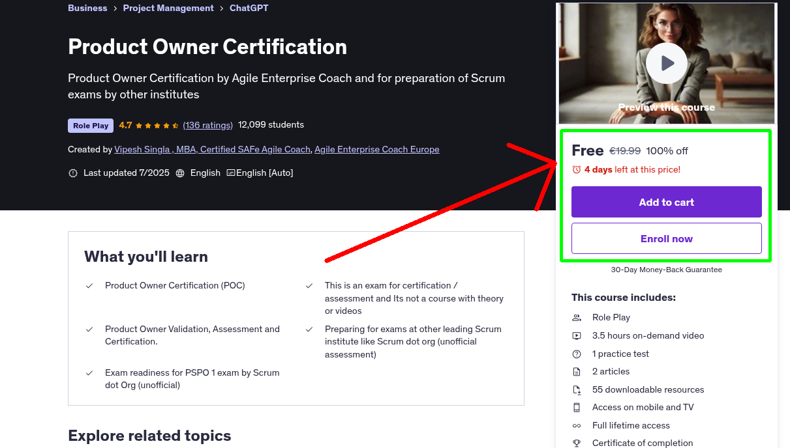Click checkmark beside 'Preparing for exams' item
The width and height of the screenshot is (790, 448).
pyautogui.click(x=309, y=329)
